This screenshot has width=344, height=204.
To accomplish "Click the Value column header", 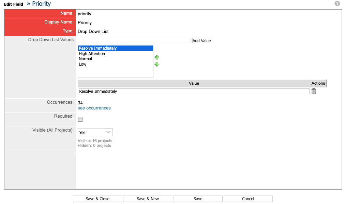I will 194,83.
